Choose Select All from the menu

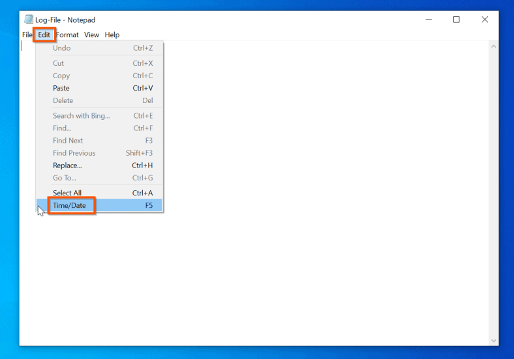99,193
